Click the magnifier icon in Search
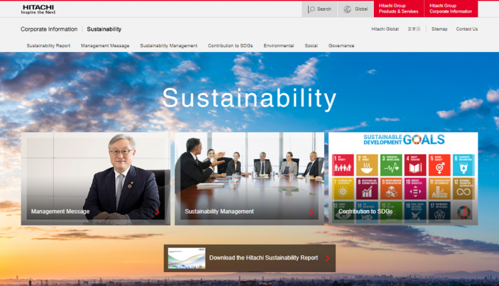The height and width of the screenshot is (286, 499). (x=311, y=9)
